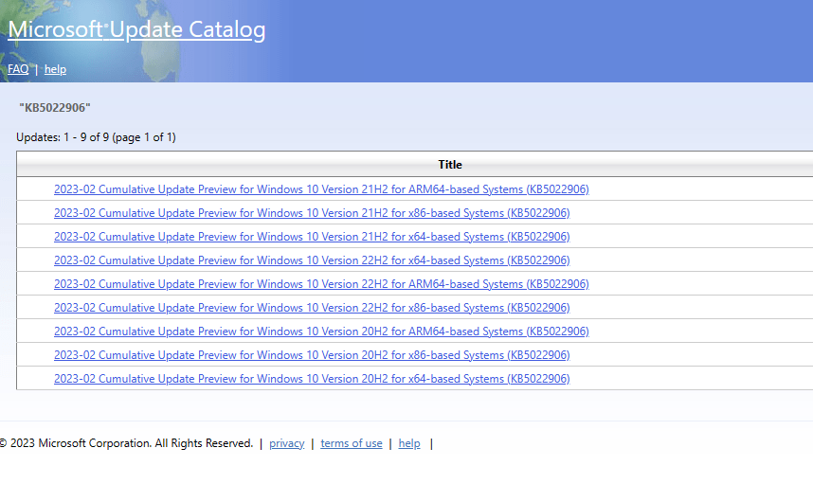Sort results by the Title column header
This screenshot has height=484, width=813.
(449, 165)
